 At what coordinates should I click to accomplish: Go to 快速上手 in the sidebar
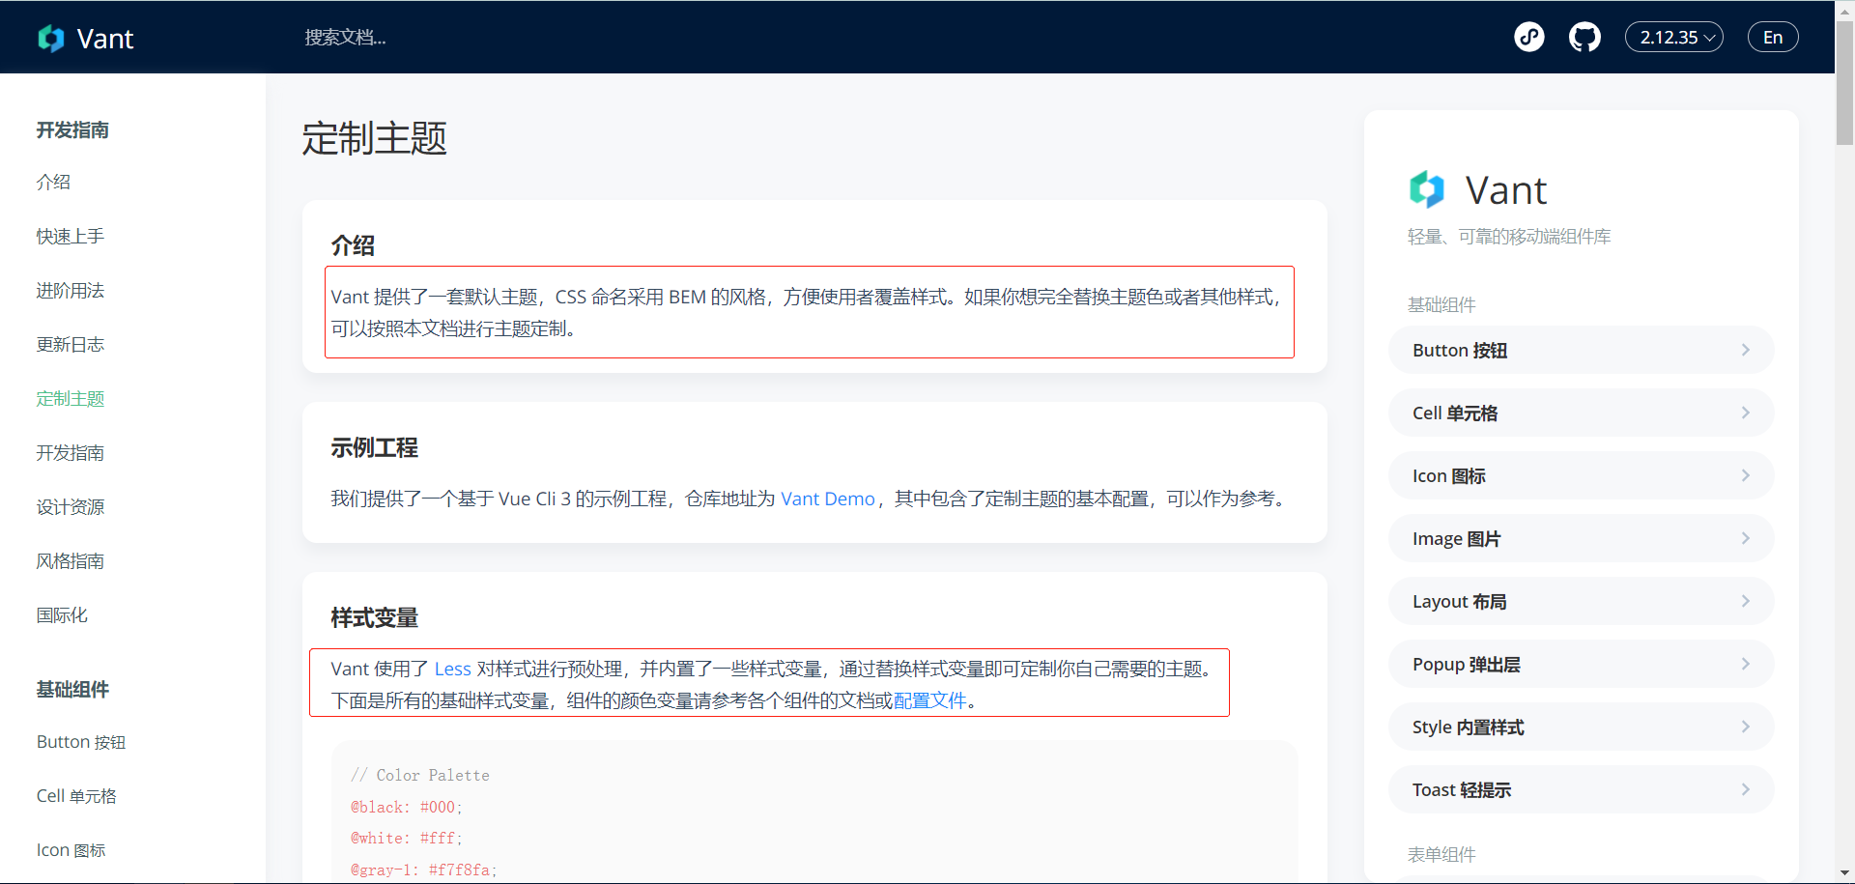pos(71,236)
